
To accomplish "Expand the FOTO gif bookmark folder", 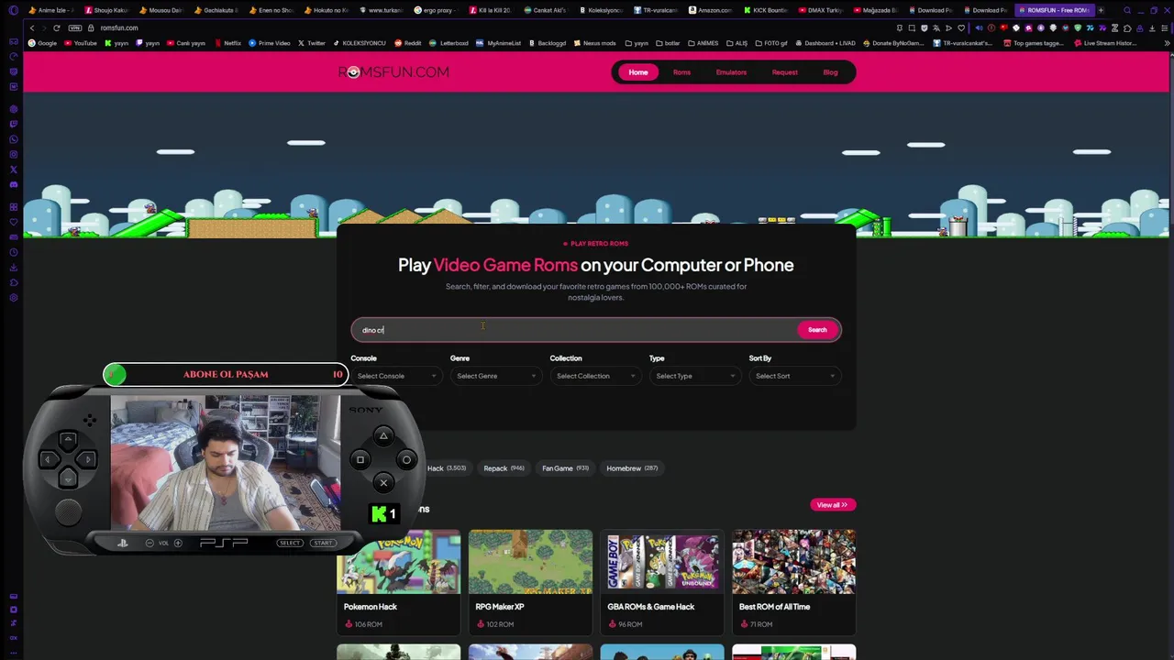I will [772, 43].
